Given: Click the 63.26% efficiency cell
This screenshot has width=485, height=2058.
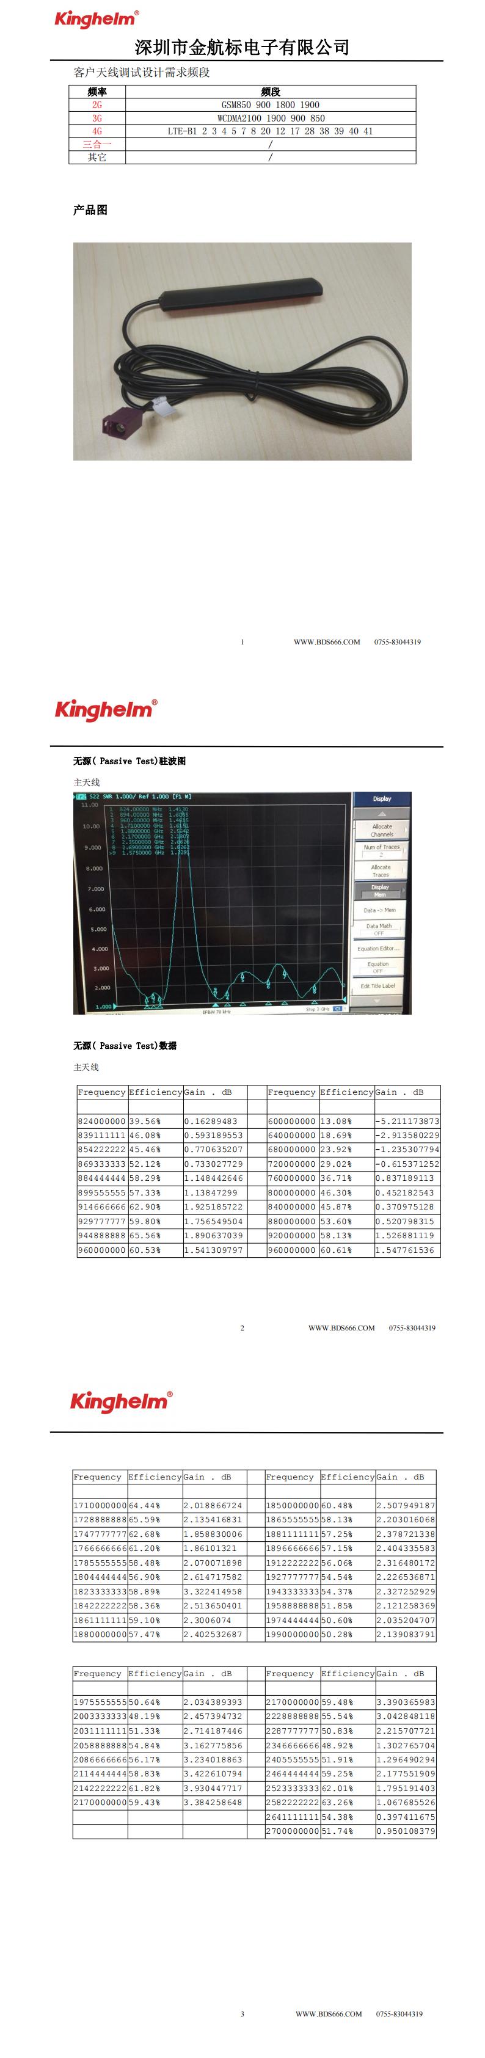Looking at the screenshot, I should tap(348, 1802).
